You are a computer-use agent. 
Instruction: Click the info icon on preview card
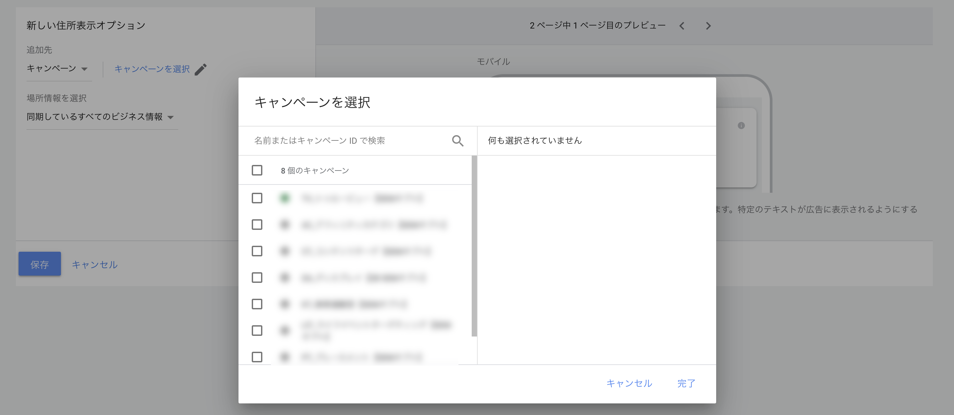(x=741, y=126)
